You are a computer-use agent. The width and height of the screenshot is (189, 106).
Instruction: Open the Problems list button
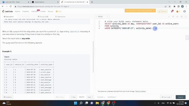8,97
